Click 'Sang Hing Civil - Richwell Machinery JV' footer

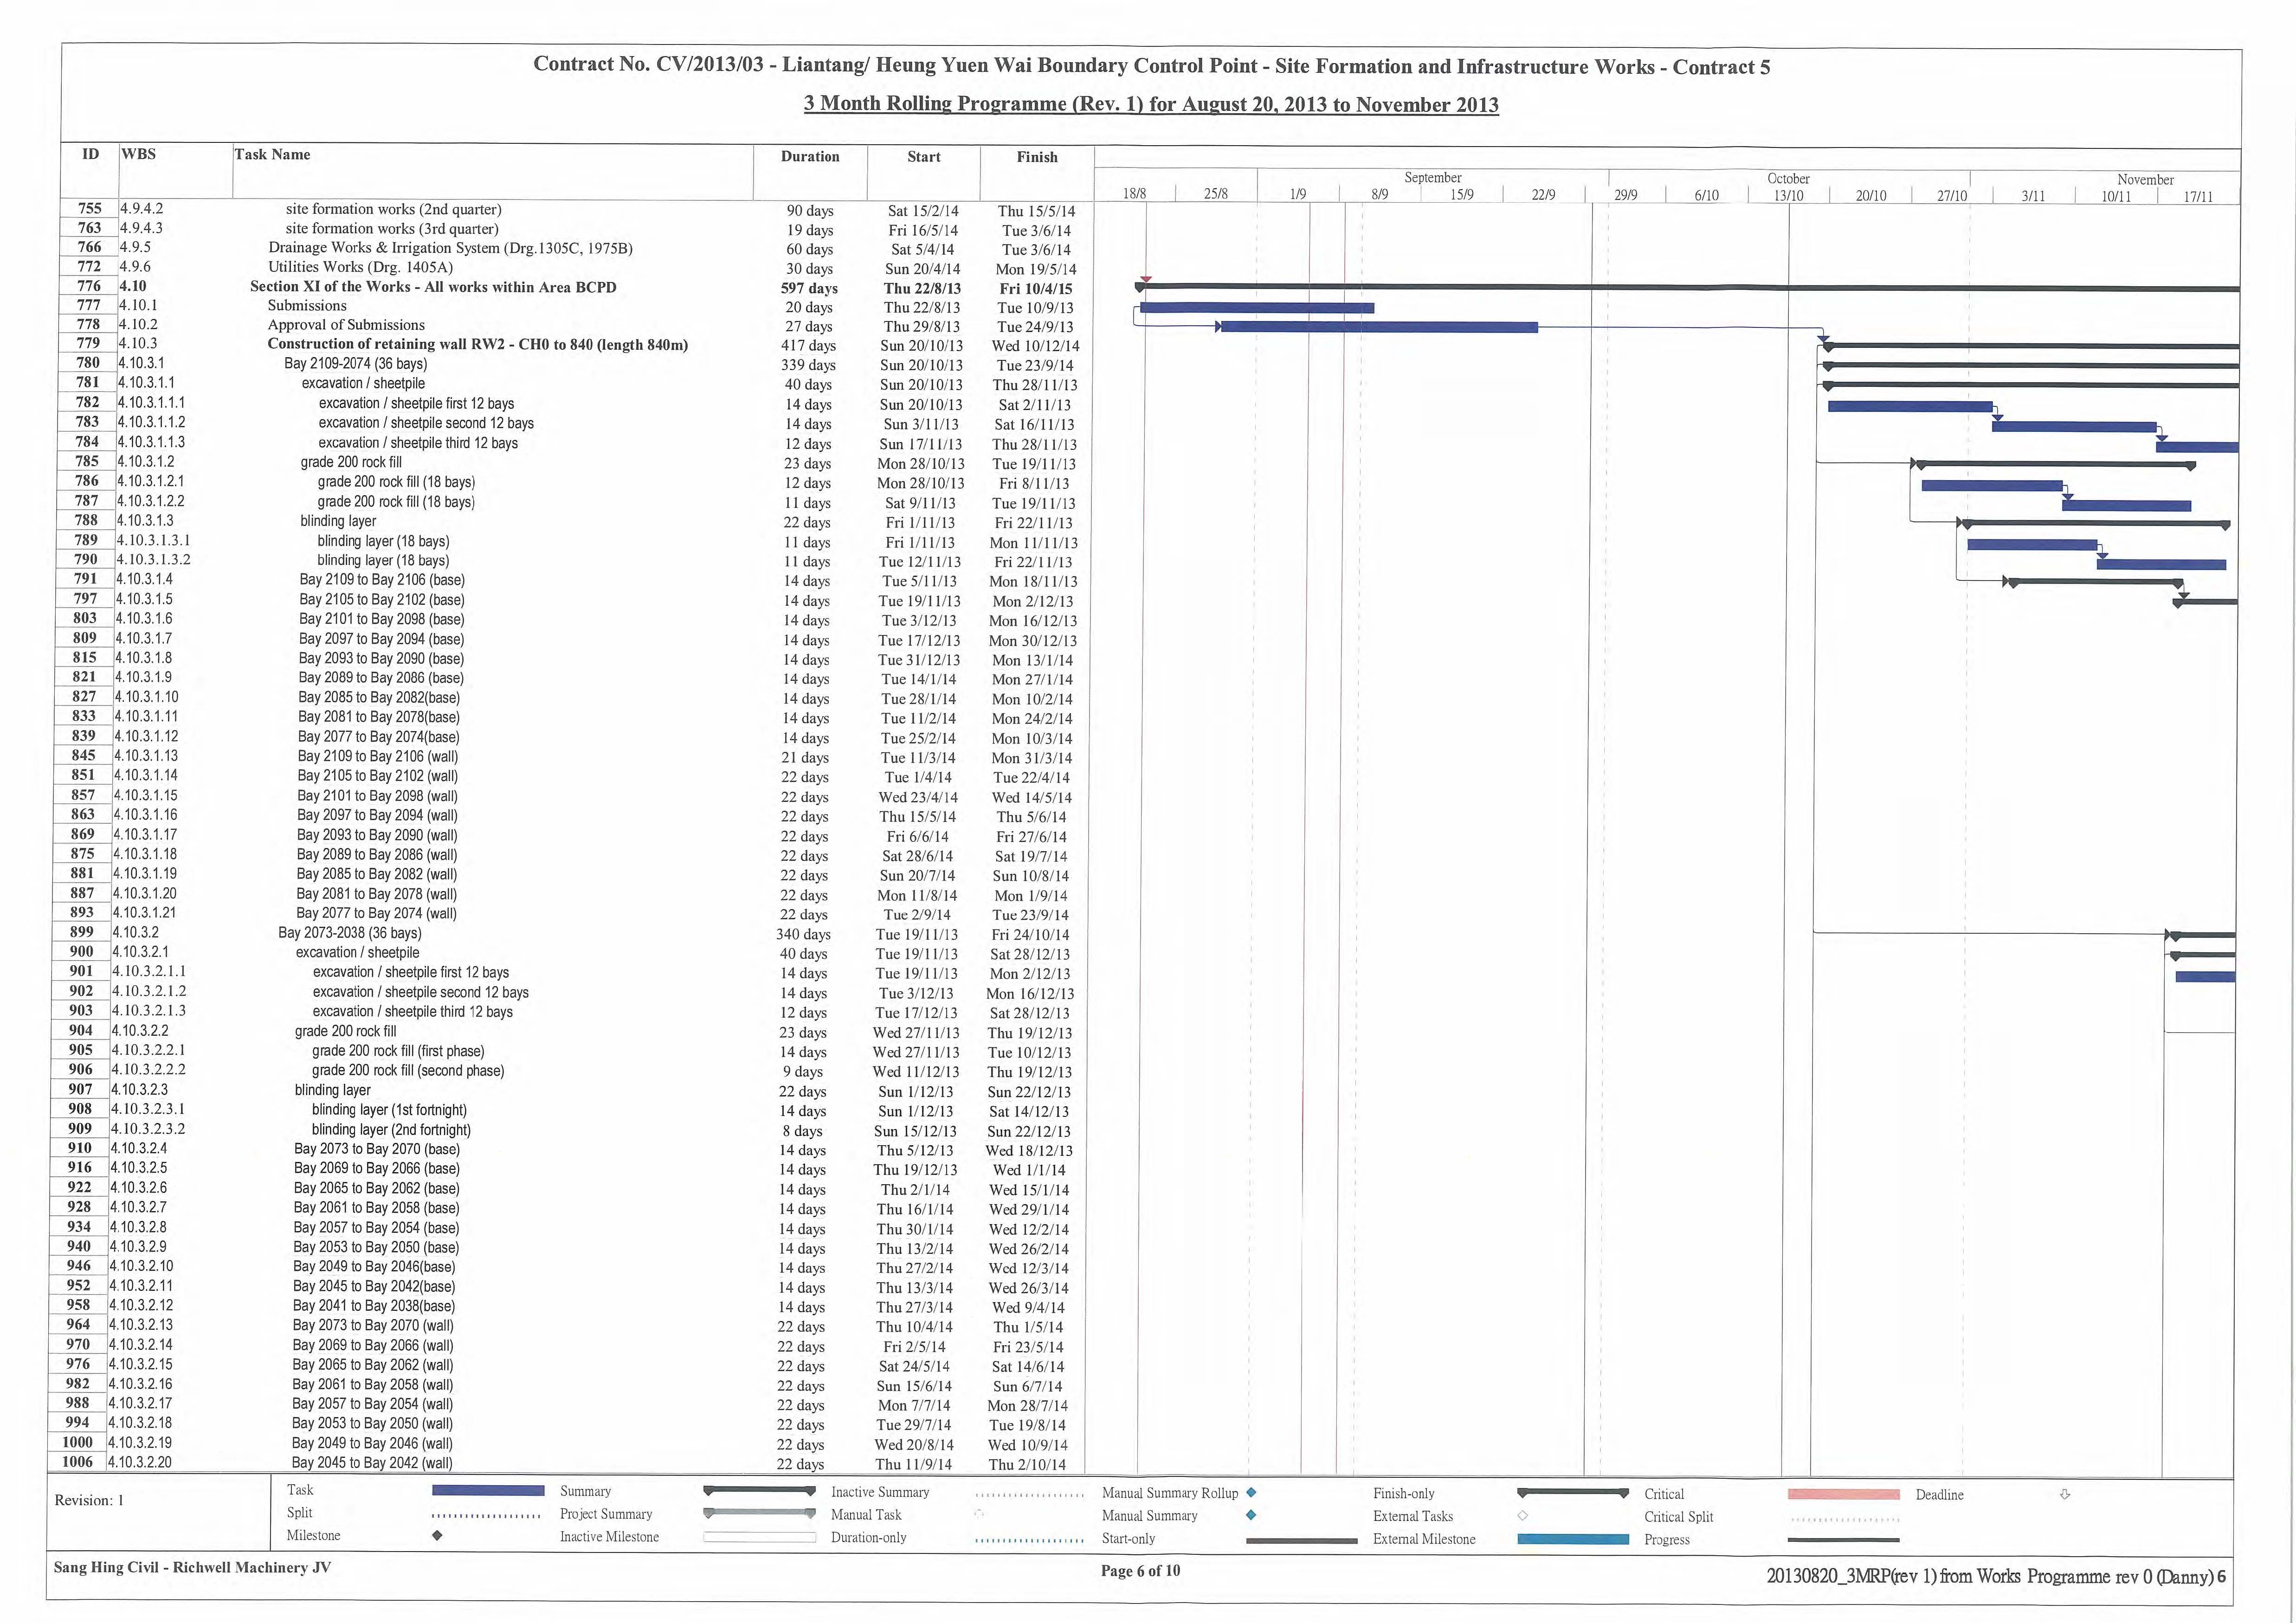pos(192,1567)
